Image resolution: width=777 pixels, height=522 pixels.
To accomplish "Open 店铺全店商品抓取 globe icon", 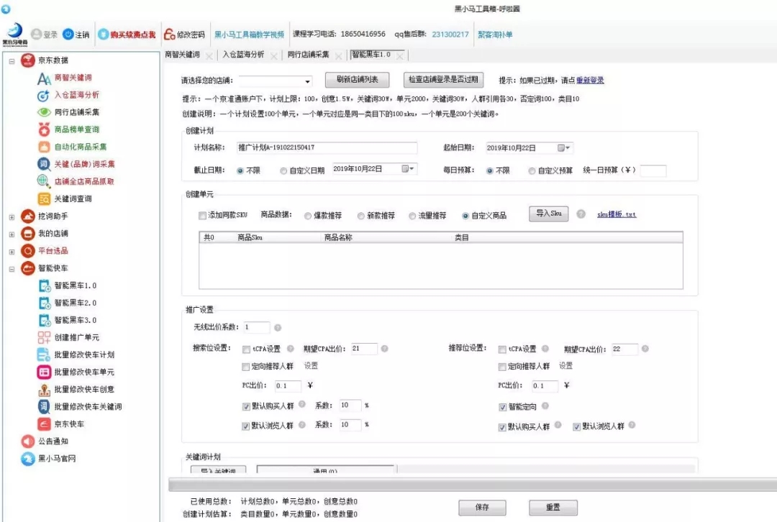I will [44, 181].
